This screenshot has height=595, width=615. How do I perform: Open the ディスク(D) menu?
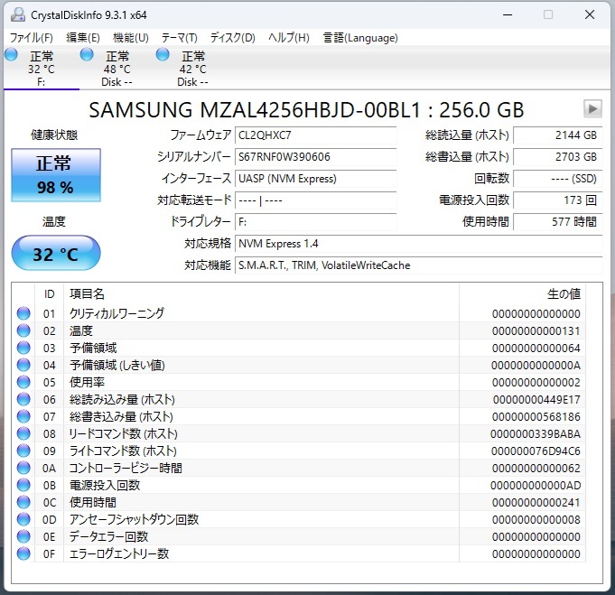point(233,38)
